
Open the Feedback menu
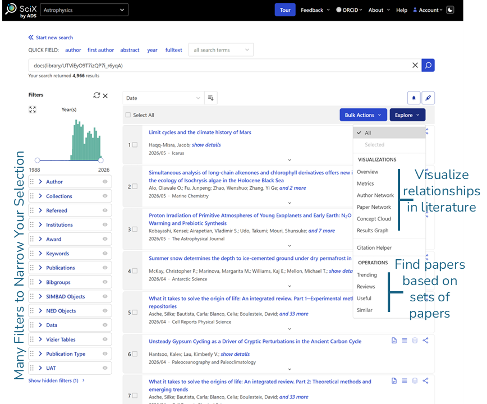[315, 10]
